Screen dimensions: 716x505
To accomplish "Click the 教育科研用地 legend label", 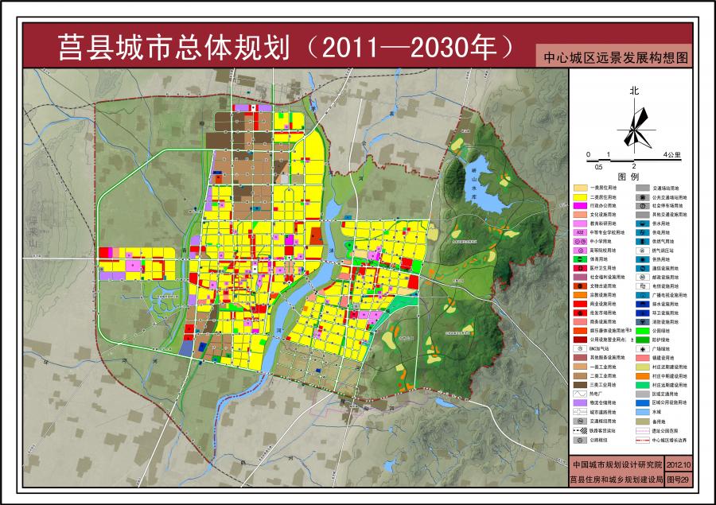I will coord(603,223).
